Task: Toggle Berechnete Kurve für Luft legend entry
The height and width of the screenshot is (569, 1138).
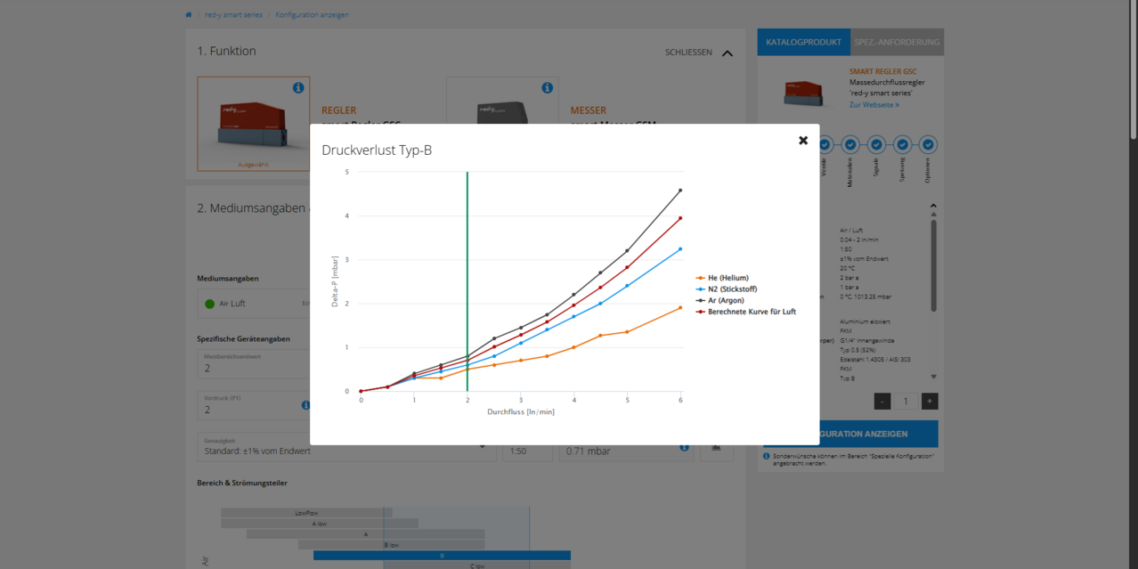Action: coord(746,312)
